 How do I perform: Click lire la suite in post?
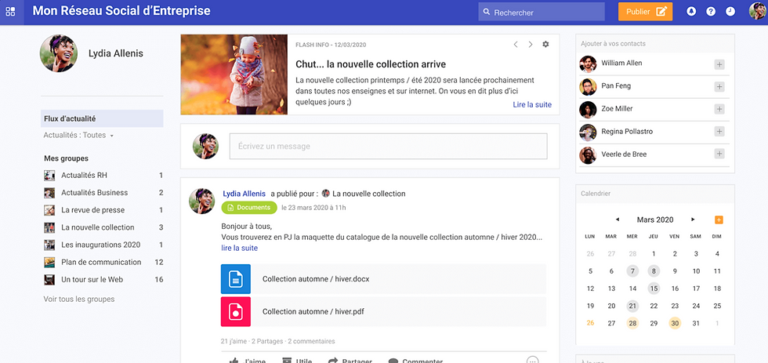pyautogui.click(x=240, y=248)
